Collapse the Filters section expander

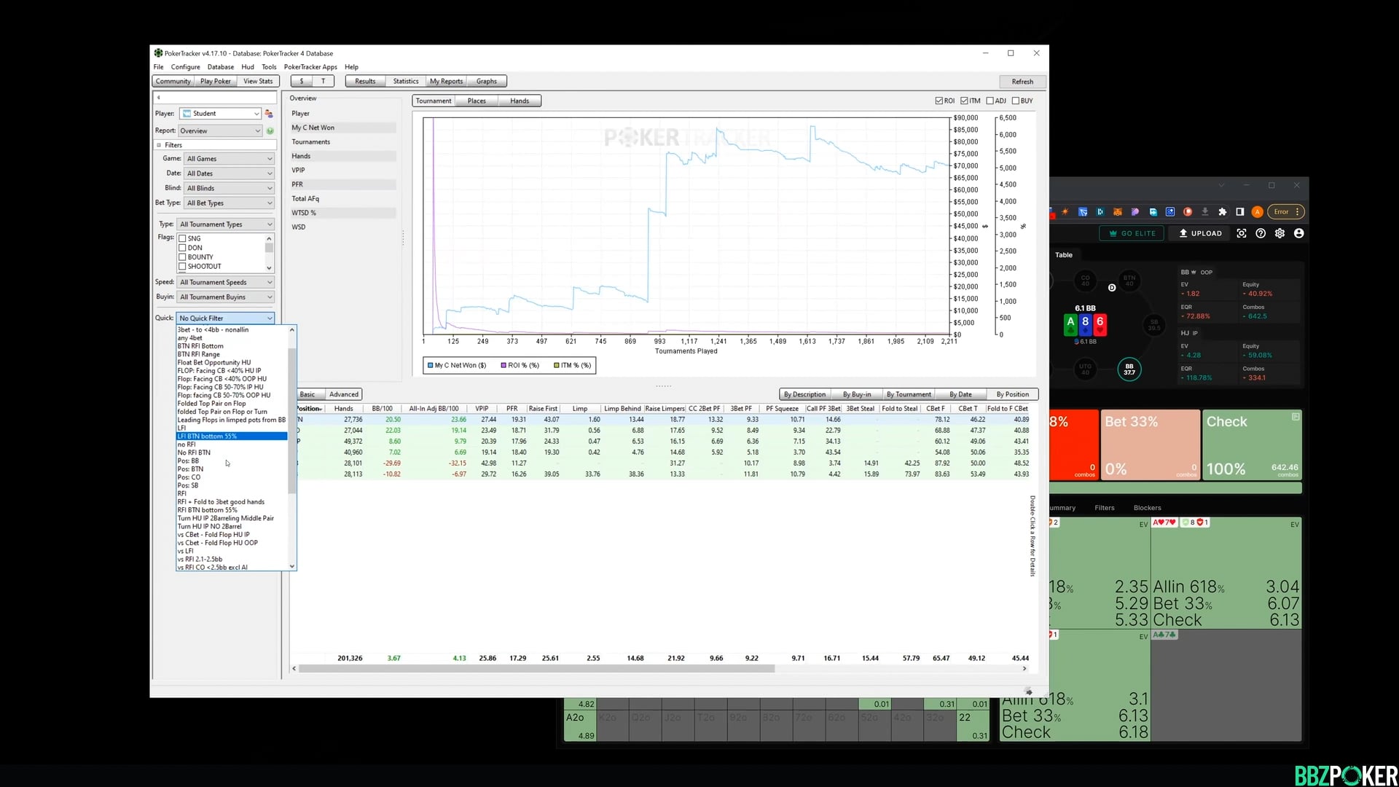pos(159,145)
